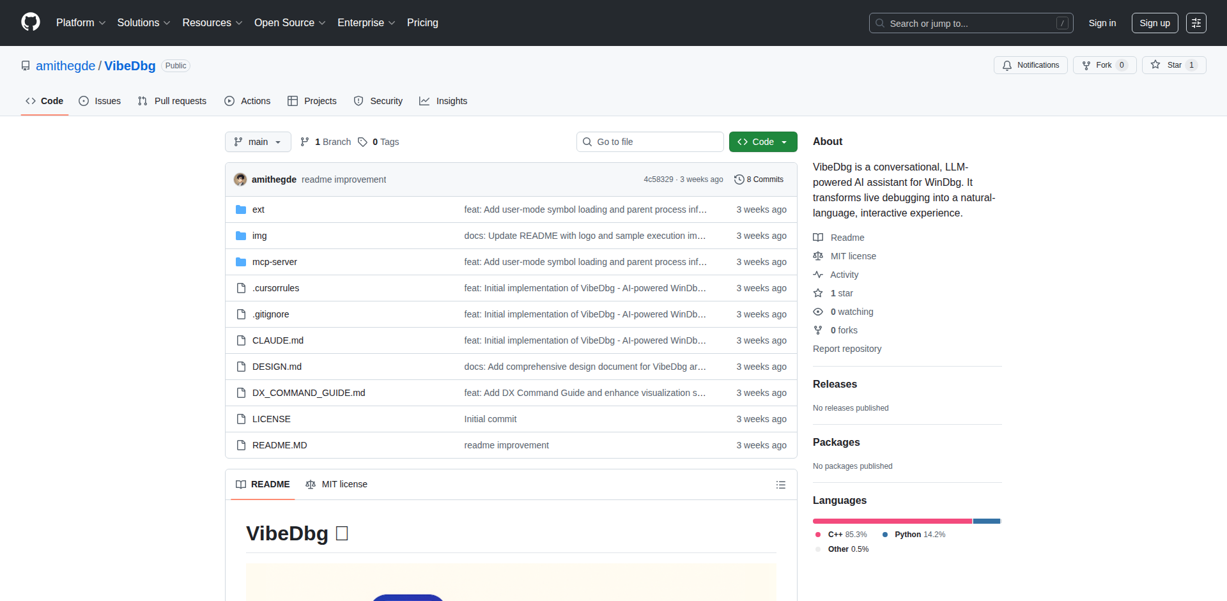This screenshot has height=601, width=1227.
Task: Click the repository icon beside amithegde
Action: (26, 66)
